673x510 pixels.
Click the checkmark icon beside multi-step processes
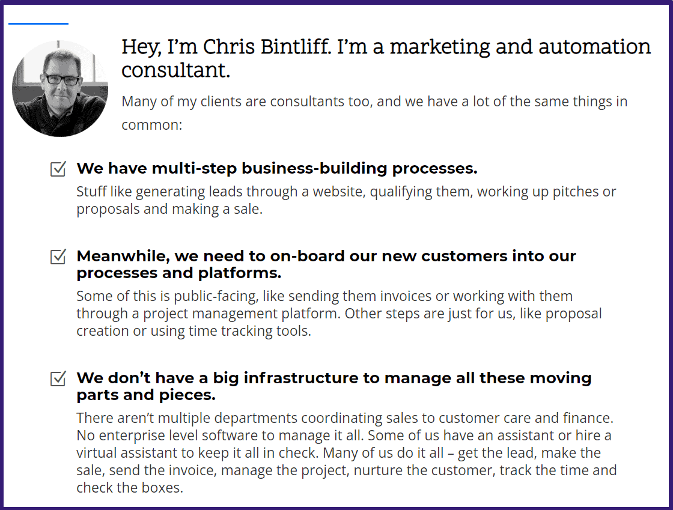[58, 169]
